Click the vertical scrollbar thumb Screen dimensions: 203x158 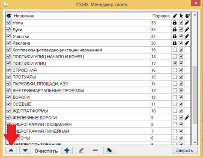pos(195,95)
